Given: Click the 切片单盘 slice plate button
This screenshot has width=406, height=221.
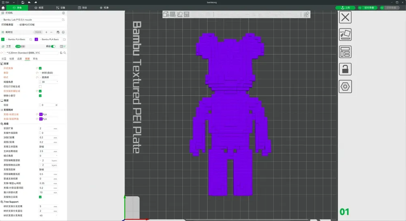Looking at the screenshot, I should pyautogui.click(x=369, y=8).
